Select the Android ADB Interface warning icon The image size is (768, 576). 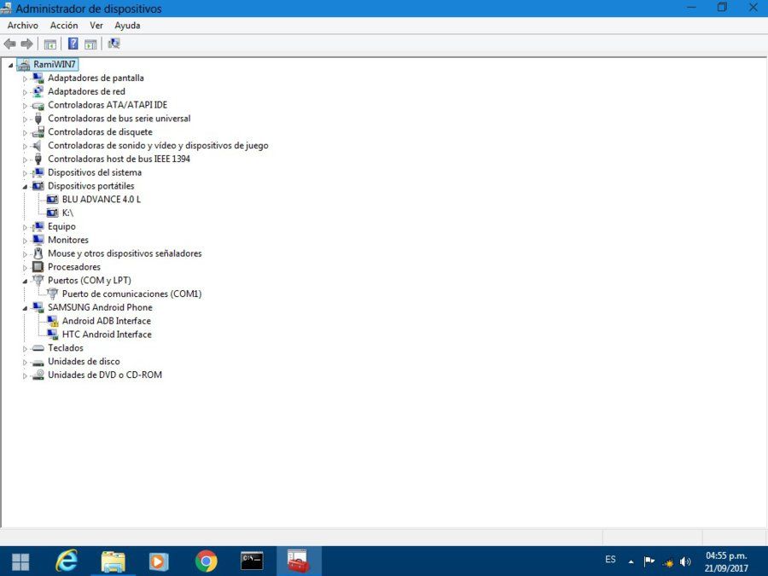[52, 321]
